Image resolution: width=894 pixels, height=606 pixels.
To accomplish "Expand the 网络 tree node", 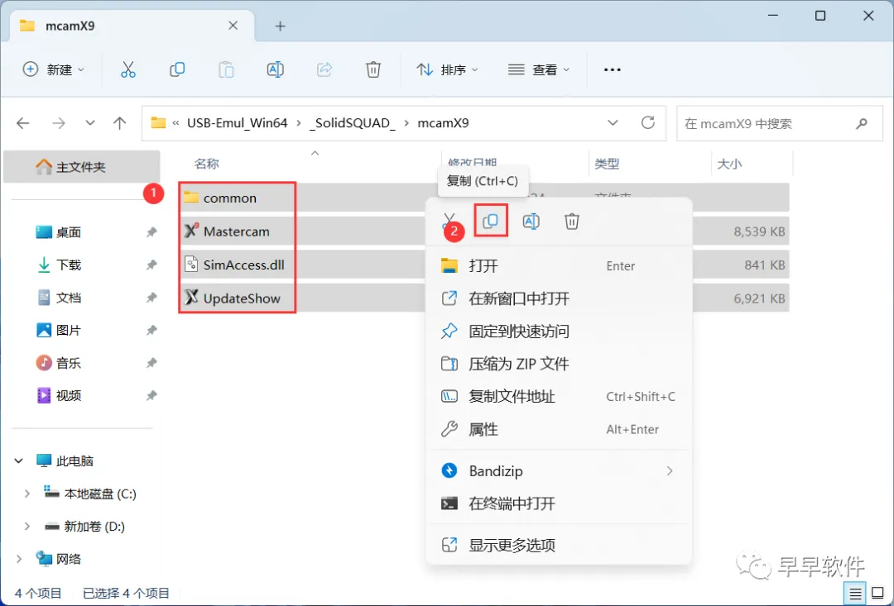I will click(19, 559).
